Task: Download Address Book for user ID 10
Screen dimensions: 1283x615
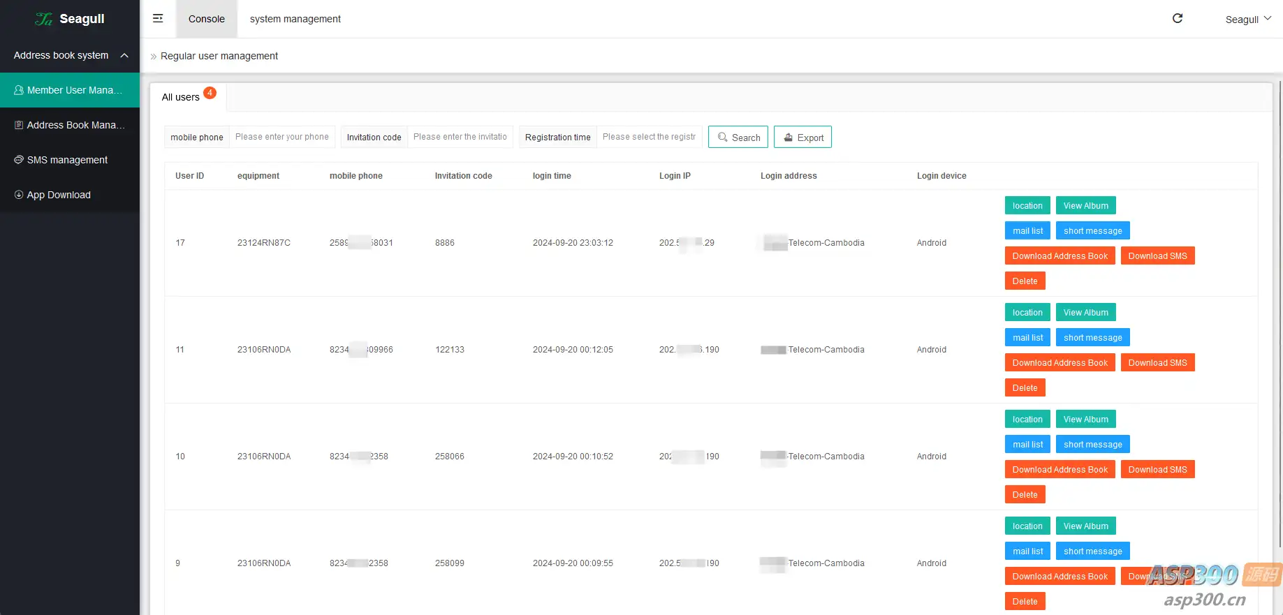Action: 1060,470
